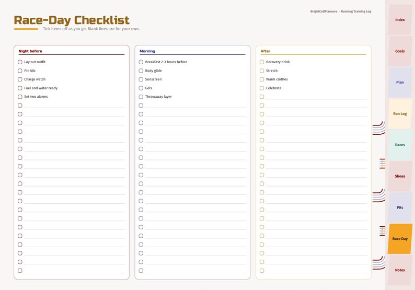Tick the Warm clothes checkbox
The height and width of the screenshot is (290, 415).
click(262, 79)
